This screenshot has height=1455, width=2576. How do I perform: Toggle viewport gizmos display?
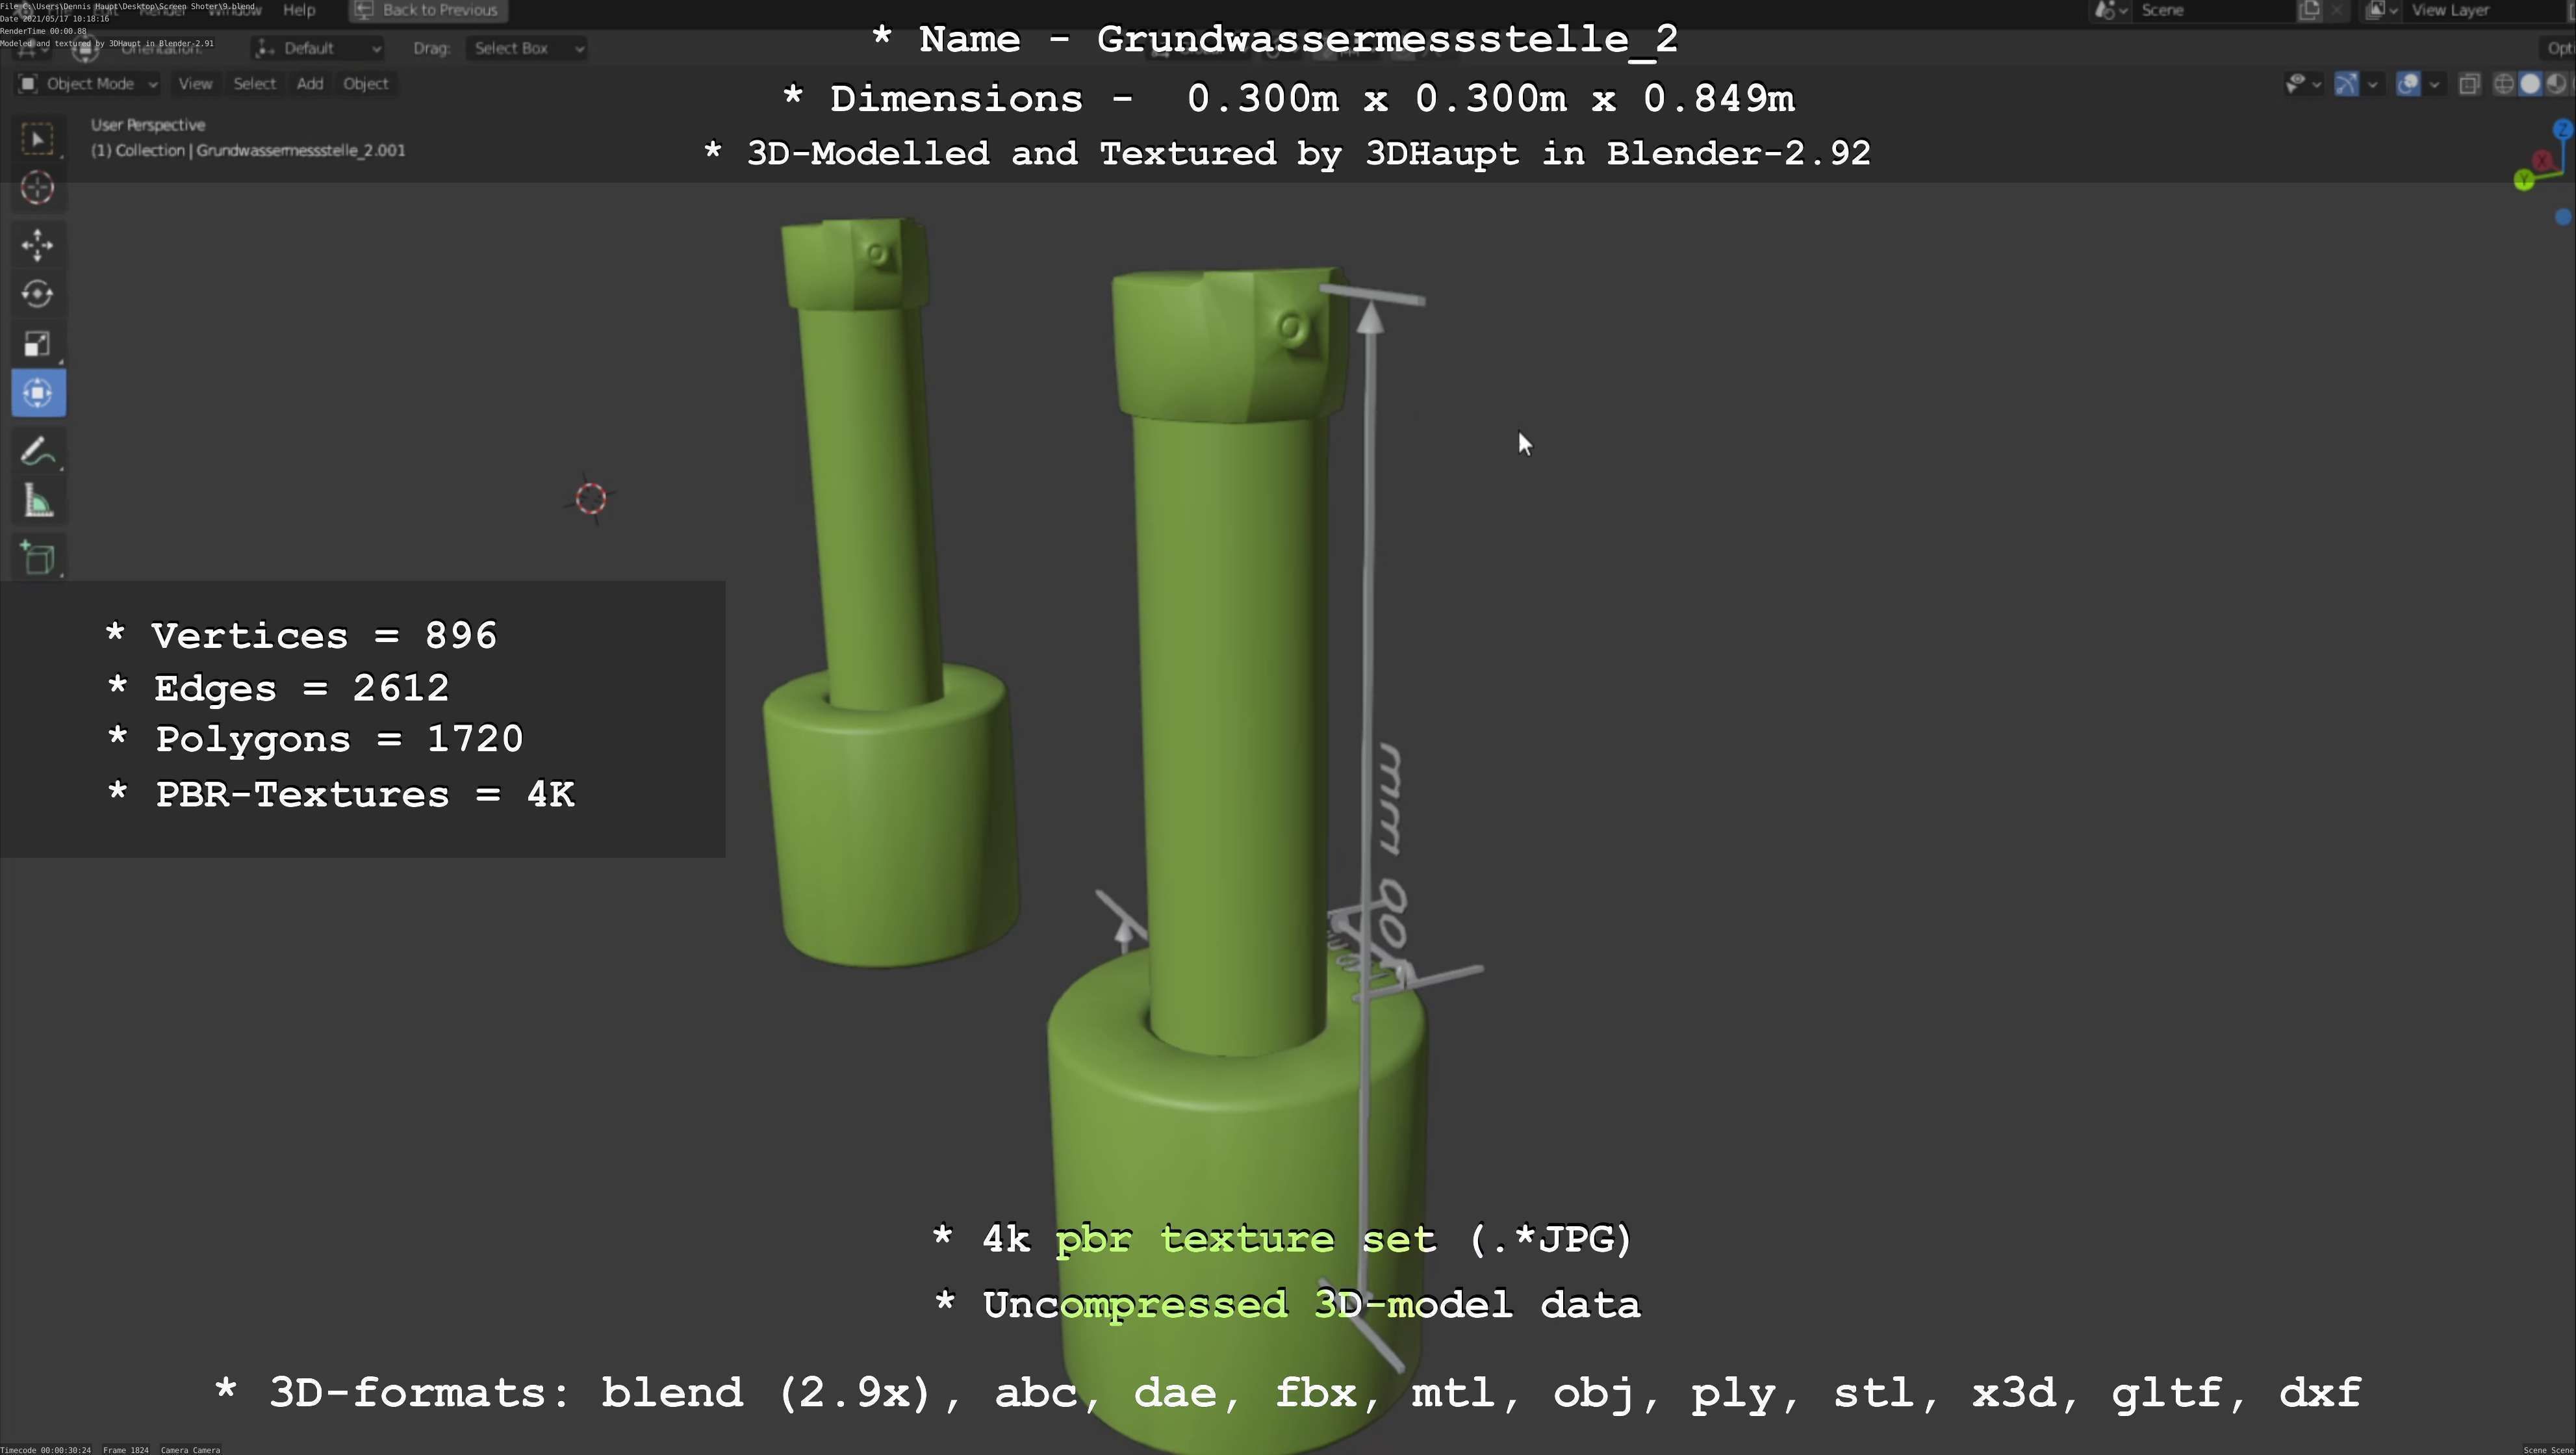click(2346, 84)
